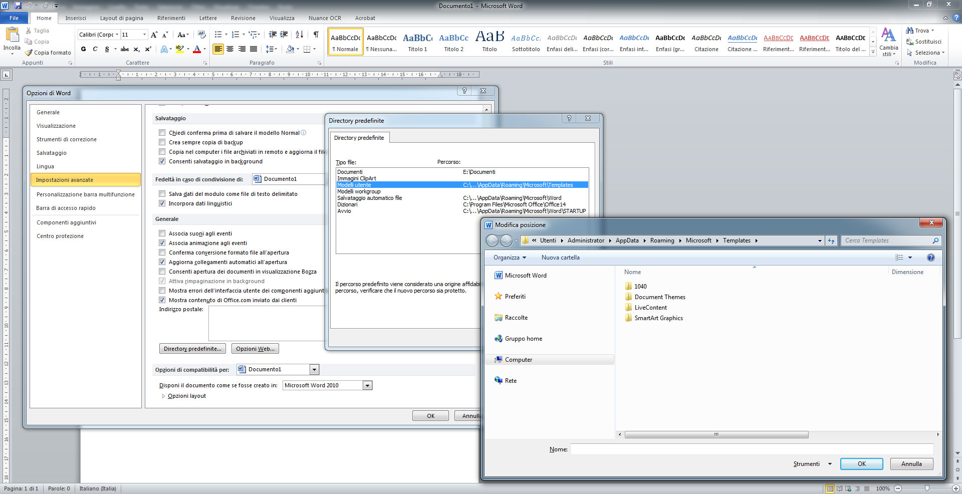This screenshot has height=494, width=962.
Task: Select Centro protezione in options sidebar
Action: click(x=60, y=236)
